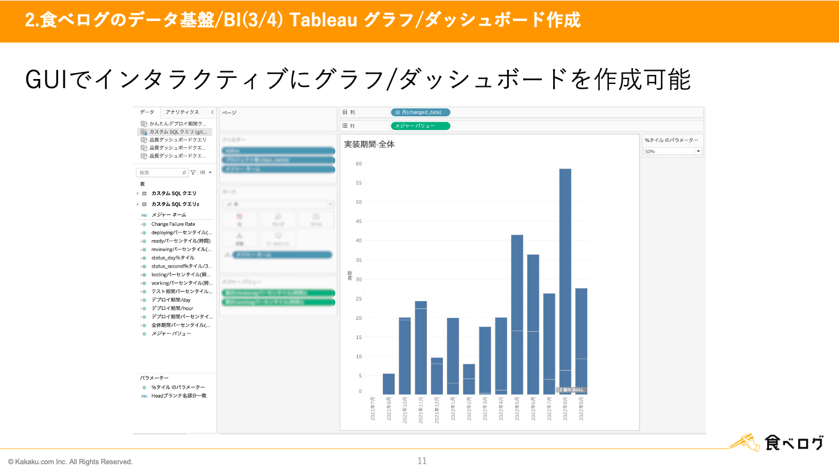Click the magnifier icon in the search box

[183, 173]
